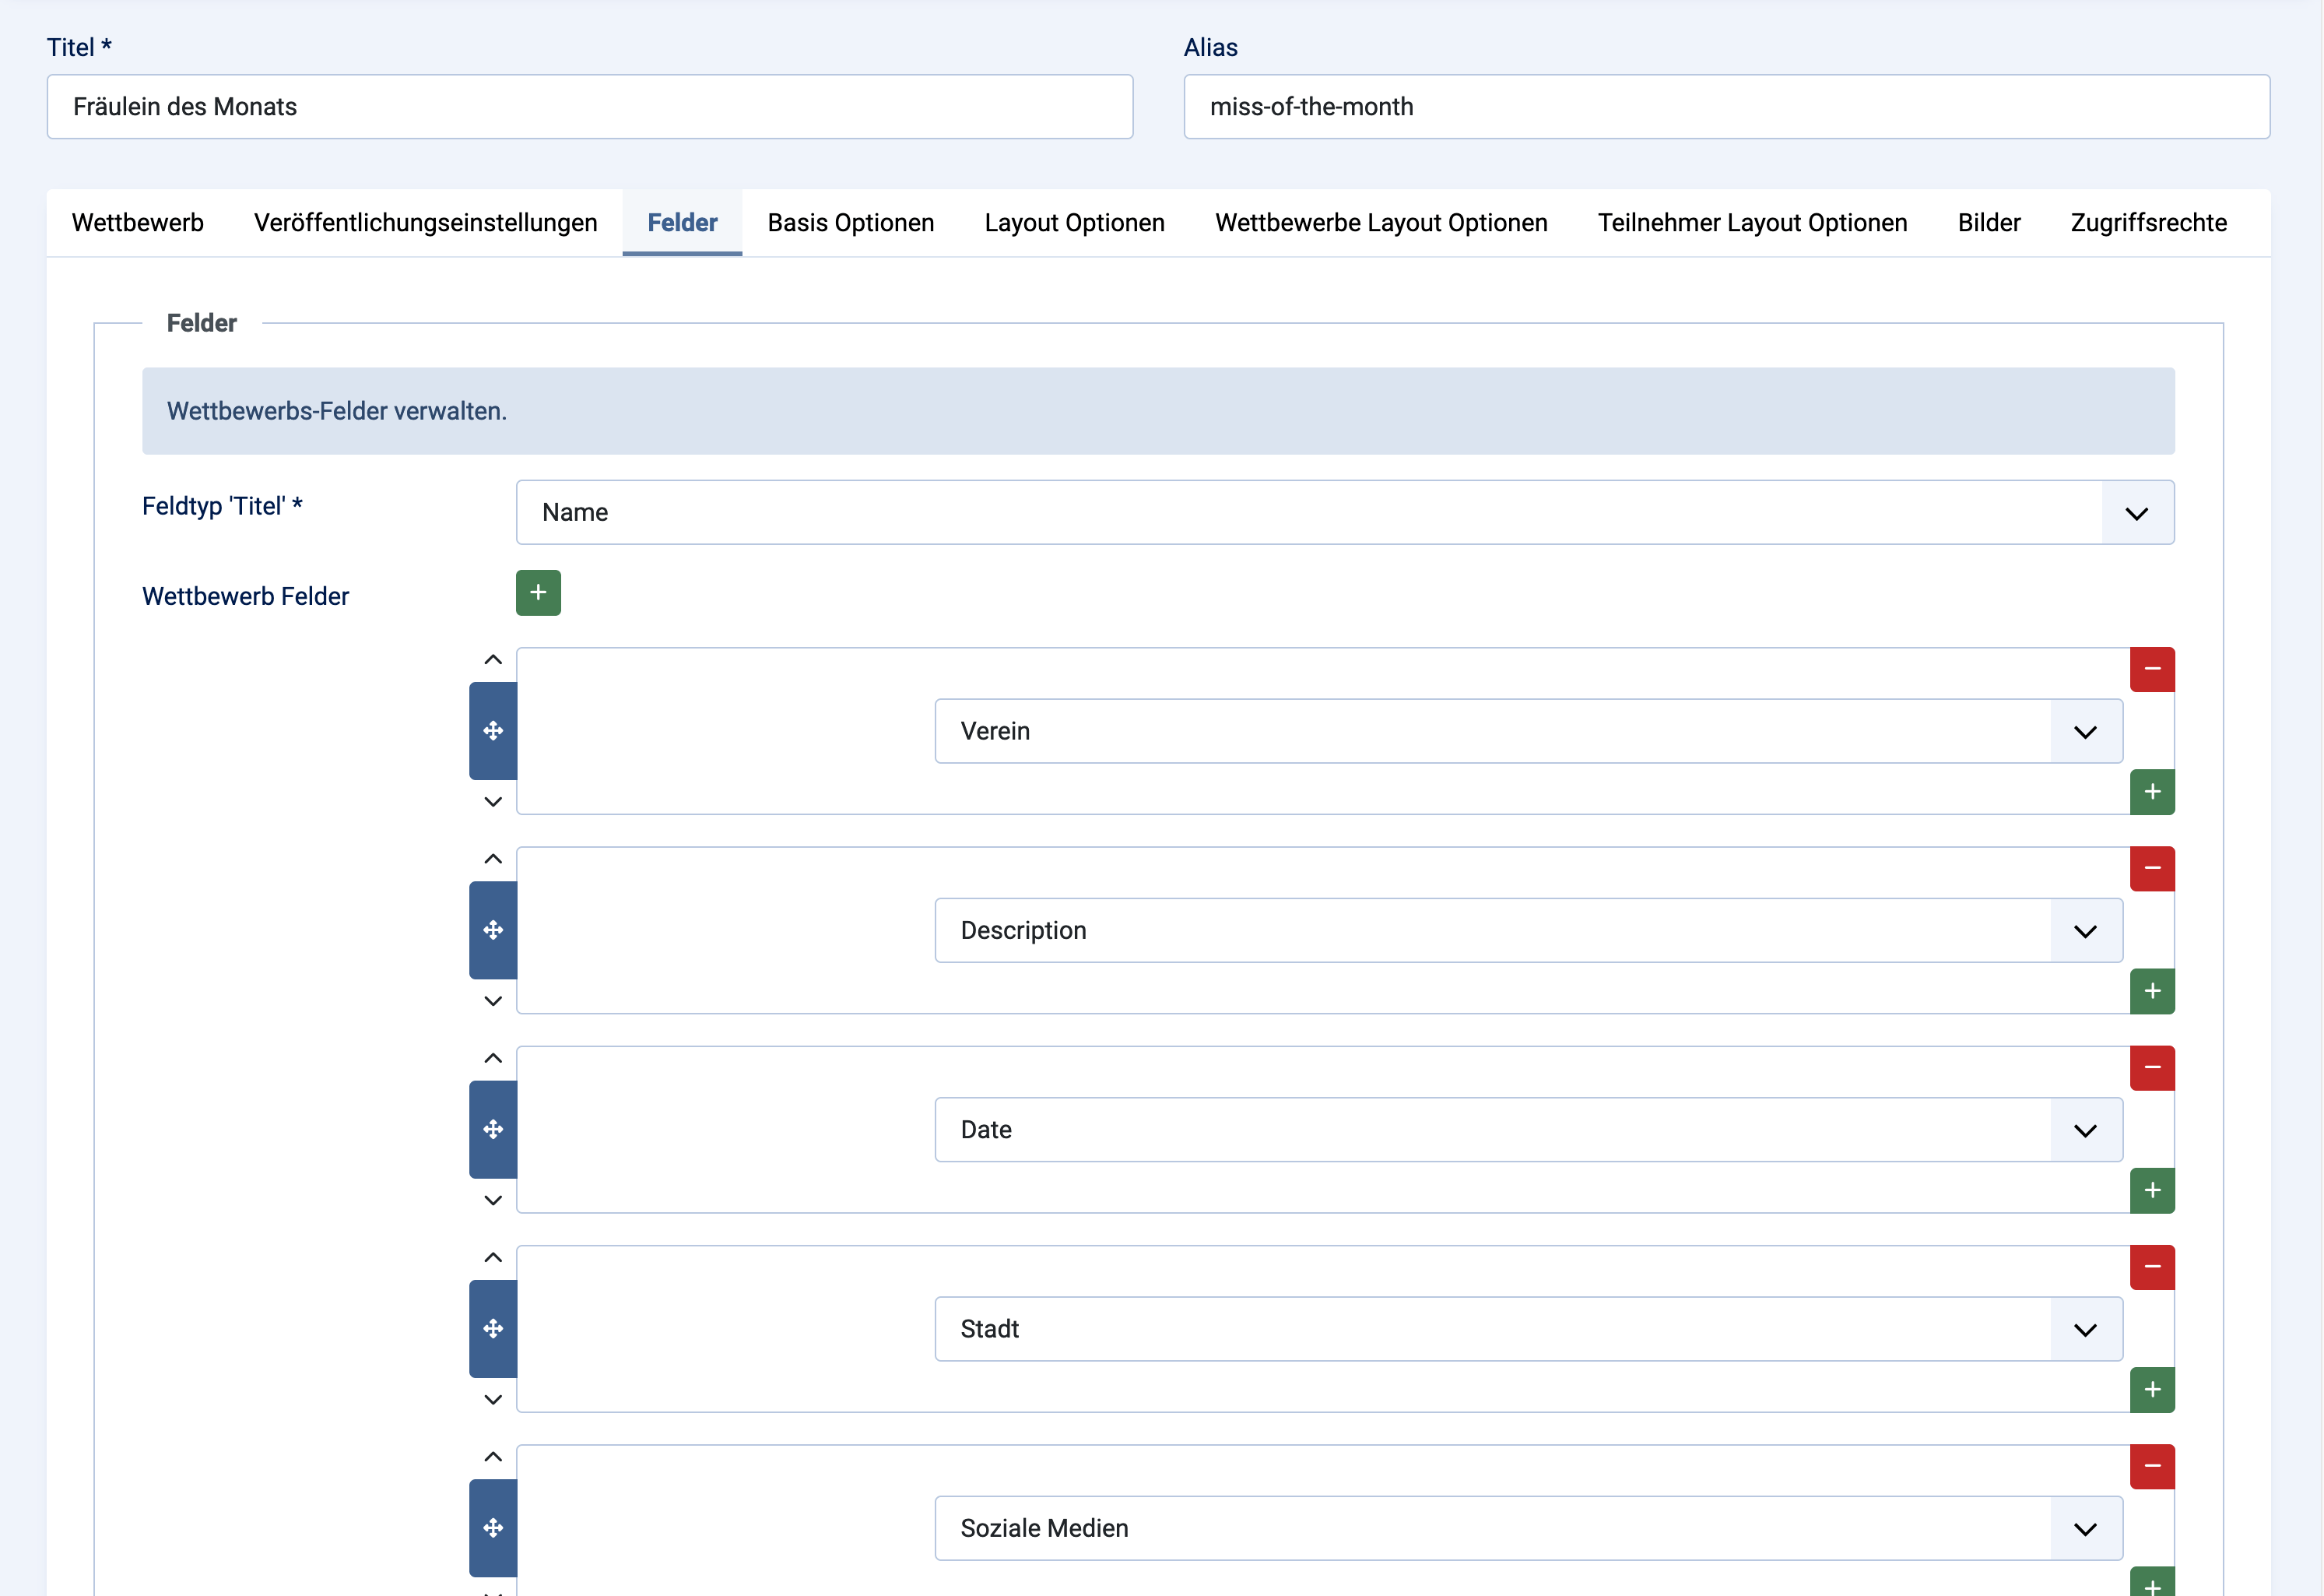
Task: Move the Verein row down
Action: tap(493, 801)
